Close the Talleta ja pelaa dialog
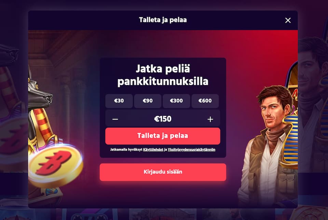 [x=288, y=20]
